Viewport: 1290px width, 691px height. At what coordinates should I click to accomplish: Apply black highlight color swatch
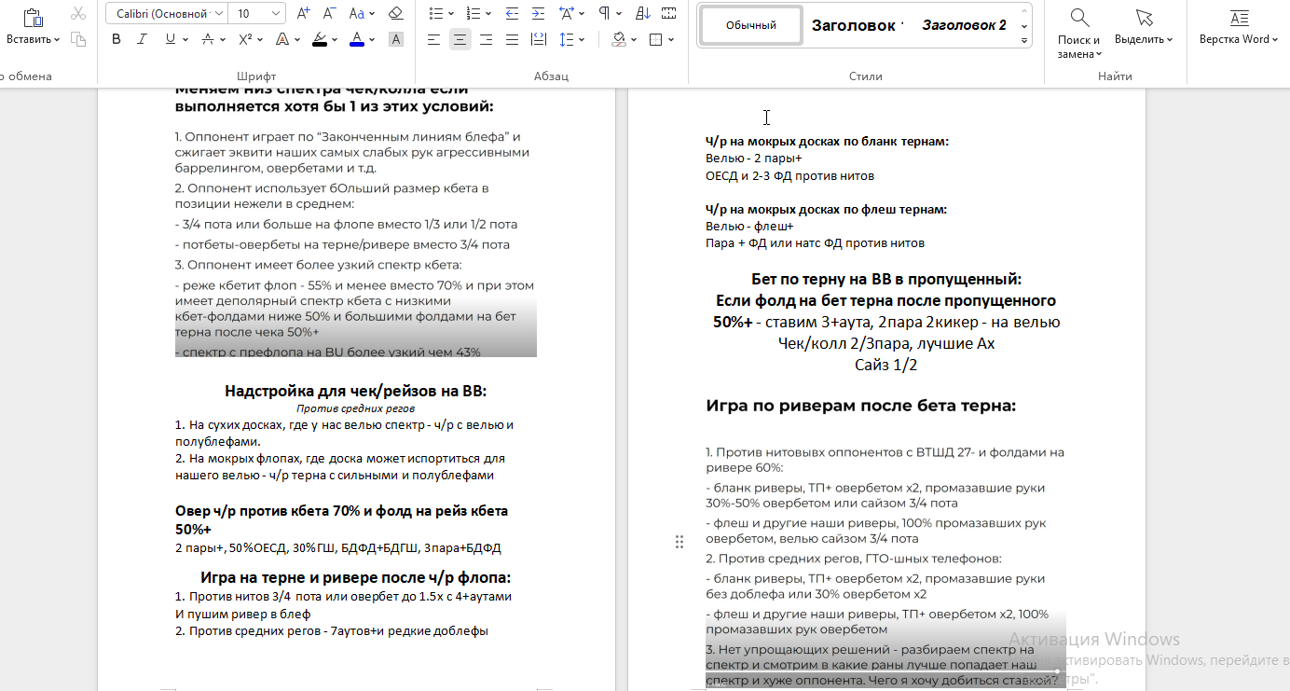point(320,45)
